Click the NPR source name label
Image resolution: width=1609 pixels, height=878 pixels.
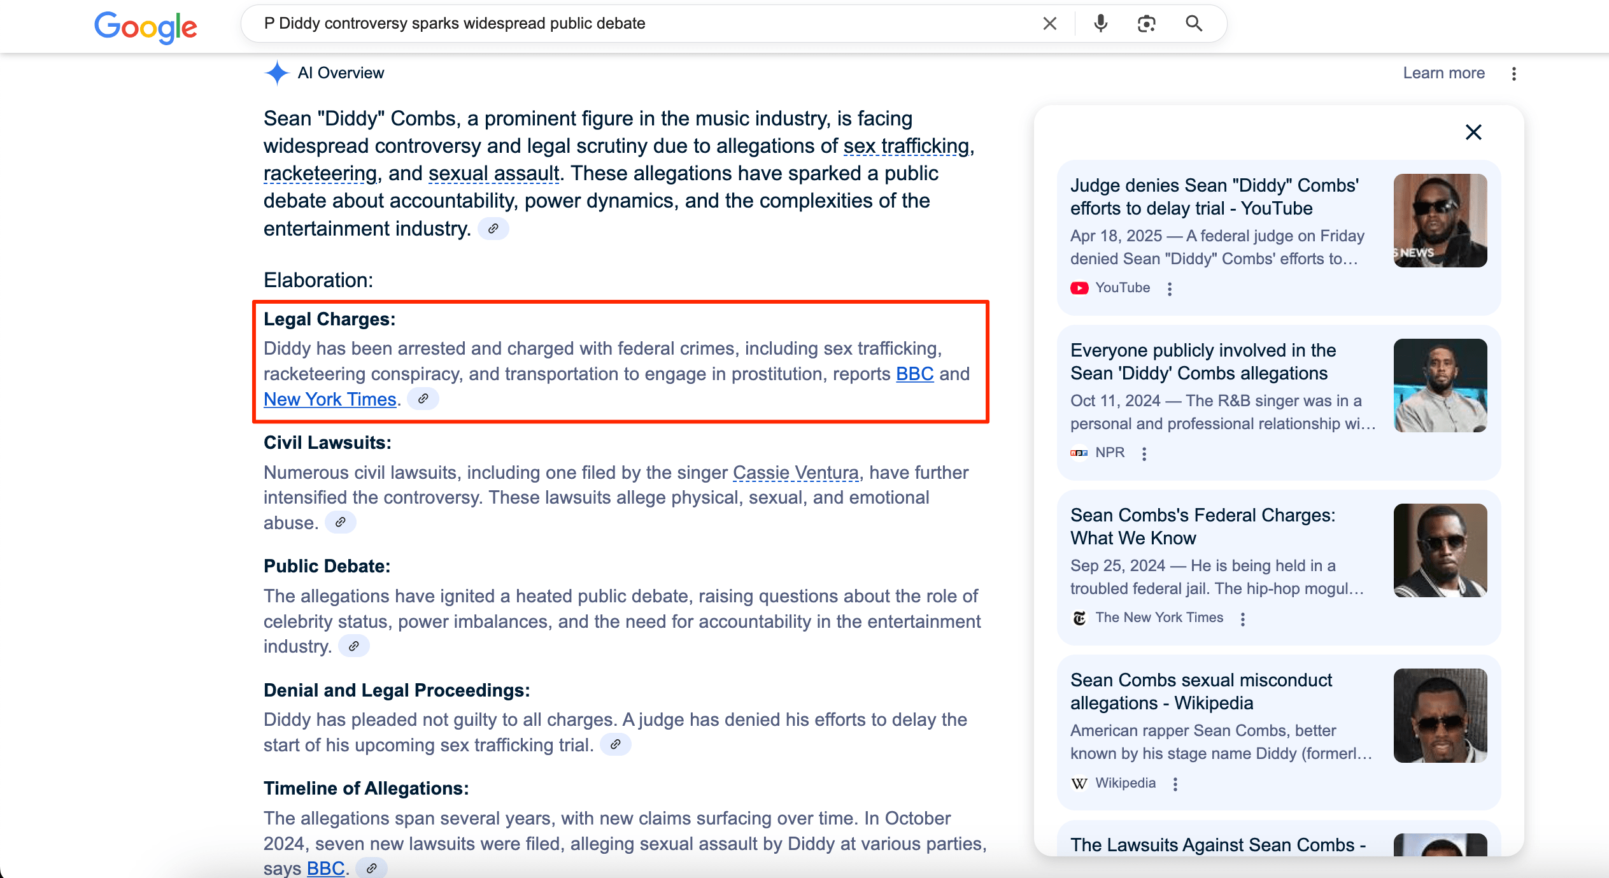coord(1110,453)
